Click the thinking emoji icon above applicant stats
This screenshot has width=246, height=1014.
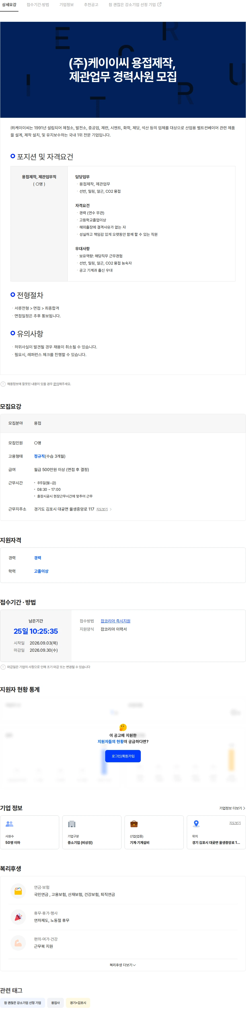[x=123, y=727]
